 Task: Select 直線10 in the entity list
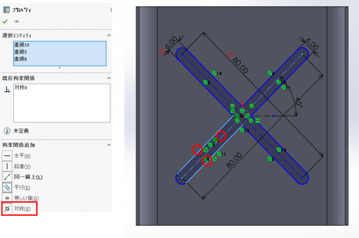click(22, 45)
